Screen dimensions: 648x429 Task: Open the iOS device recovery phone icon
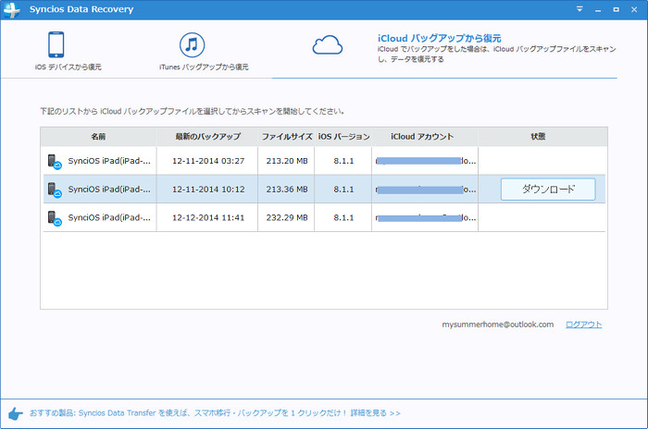pos(56,44)
